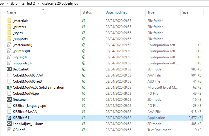Click the KISSlicer64 application icon
Screen dimensions: 209x136
(9, 118)
